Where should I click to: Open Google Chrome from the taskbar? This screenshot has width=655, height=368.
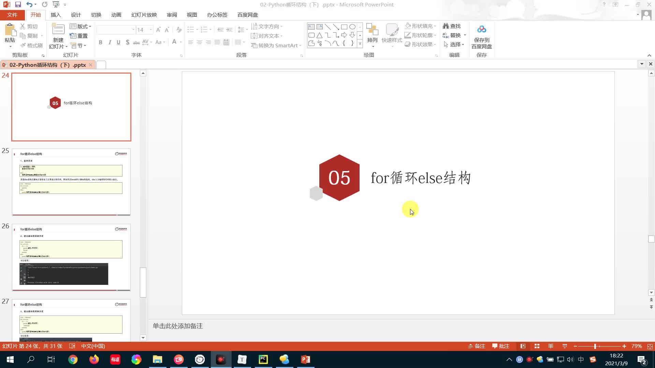pyautogui.click(x=73, y=359)
